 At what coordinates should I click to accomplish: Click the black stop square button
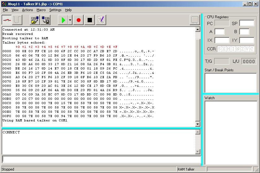pos(89,20)
